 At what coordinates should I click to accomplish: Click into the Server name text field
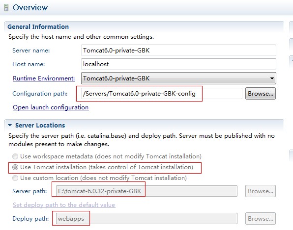178,51
